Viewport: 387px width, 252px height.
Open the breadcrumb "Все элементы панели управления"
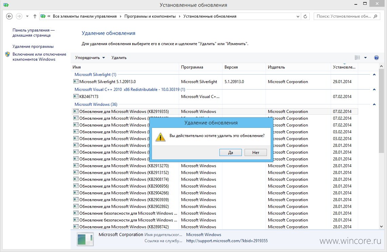85,16
